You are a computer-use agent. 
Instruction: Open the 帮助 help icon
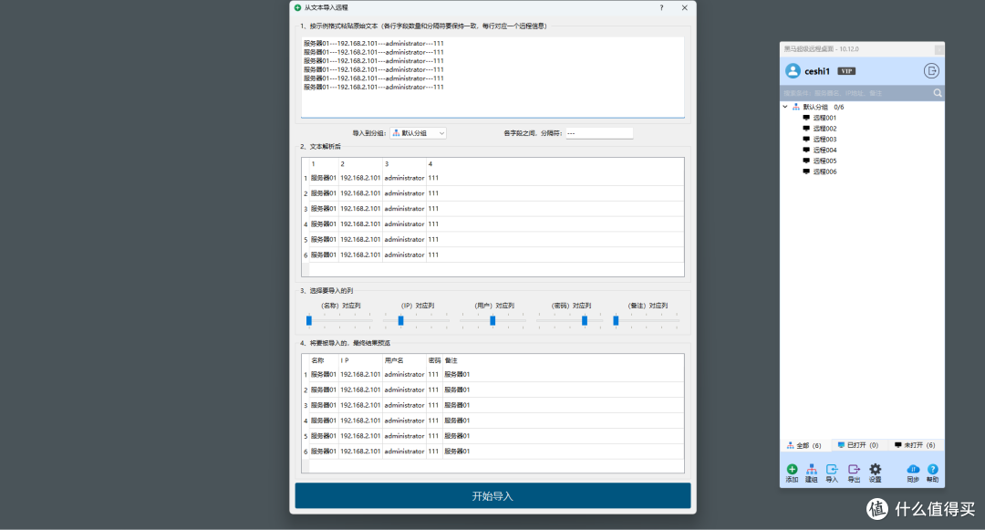tap(933, 469)
